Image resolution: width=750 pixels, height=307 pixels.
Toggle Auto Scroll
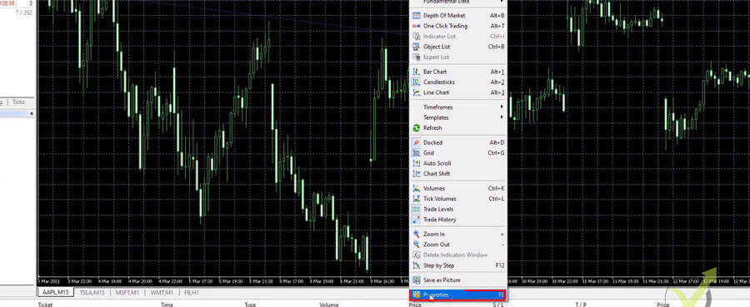point(458,163)
